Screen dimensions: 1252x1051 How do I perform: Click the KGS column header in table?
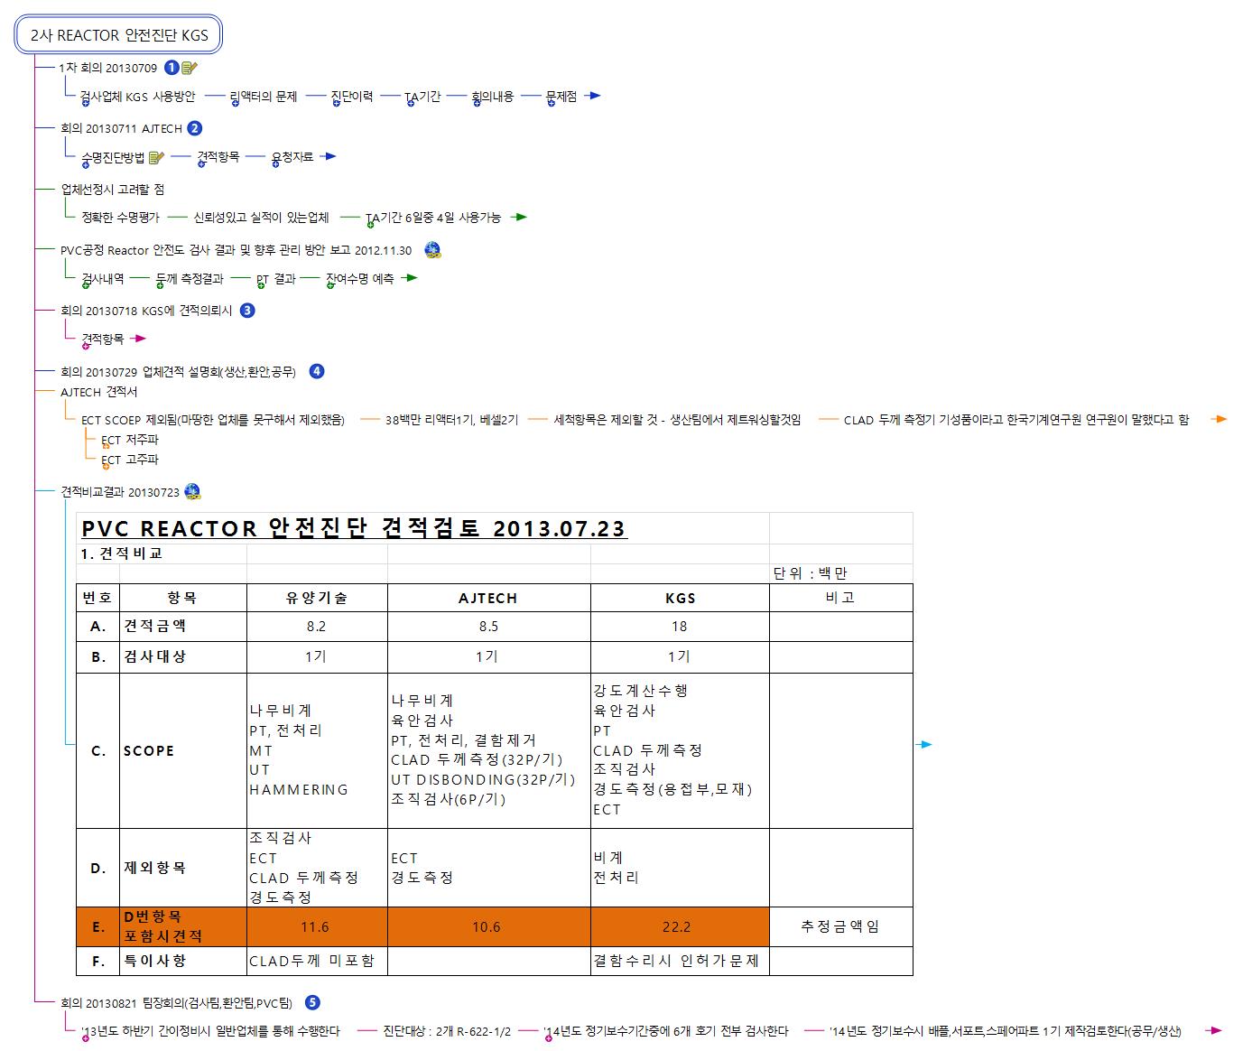tap(679, 598)
